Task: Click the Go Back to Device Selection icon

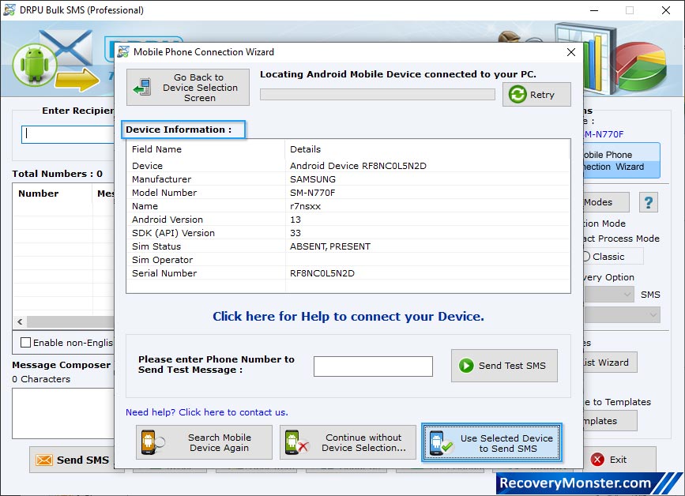Action: coord(142,85)
